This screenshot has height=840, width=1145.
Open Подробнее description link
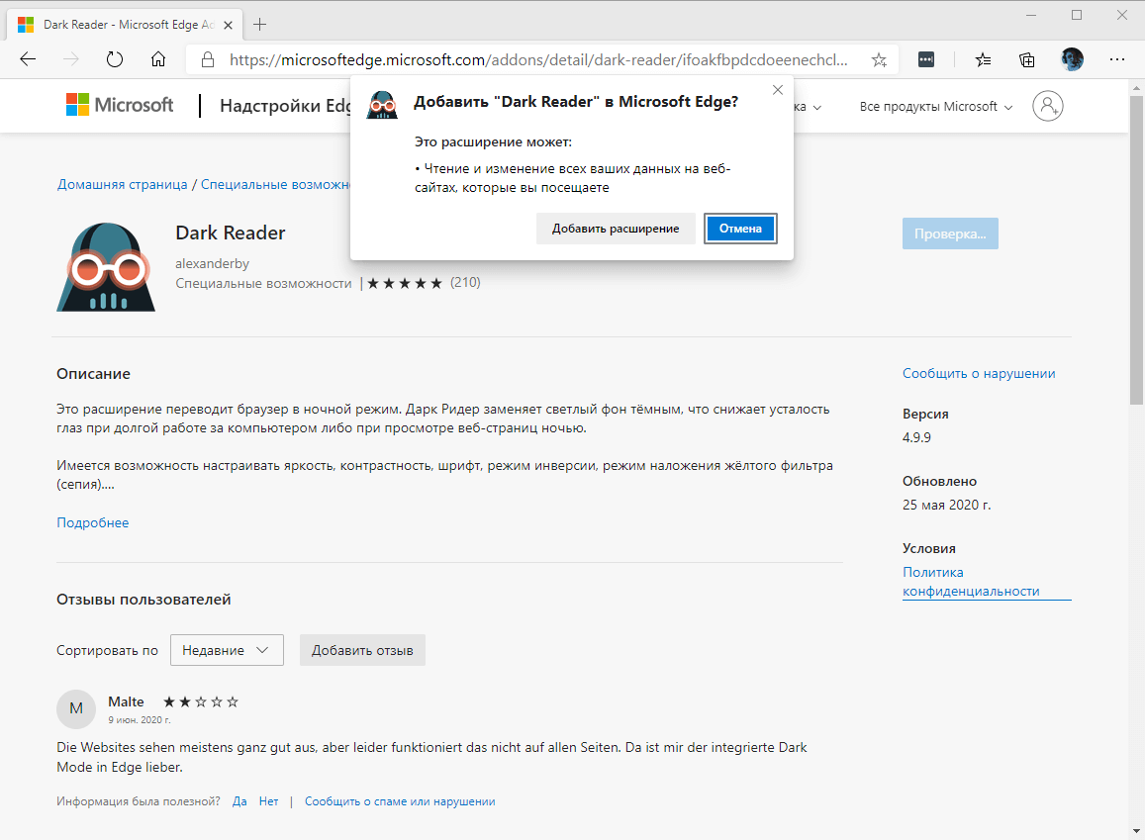[93, 522]
